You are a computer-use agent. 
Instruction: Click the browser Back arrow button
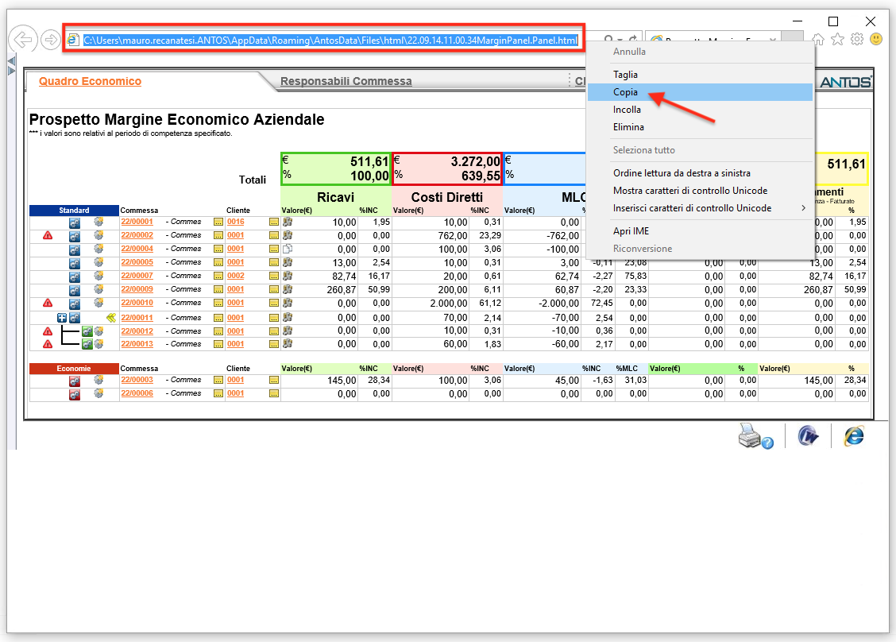coord(23,40)
